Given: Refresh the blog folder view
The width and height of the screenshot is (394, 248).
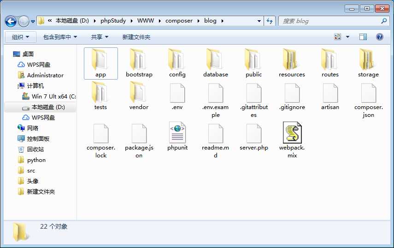Looking at the screenshot, I should (270, 21).
